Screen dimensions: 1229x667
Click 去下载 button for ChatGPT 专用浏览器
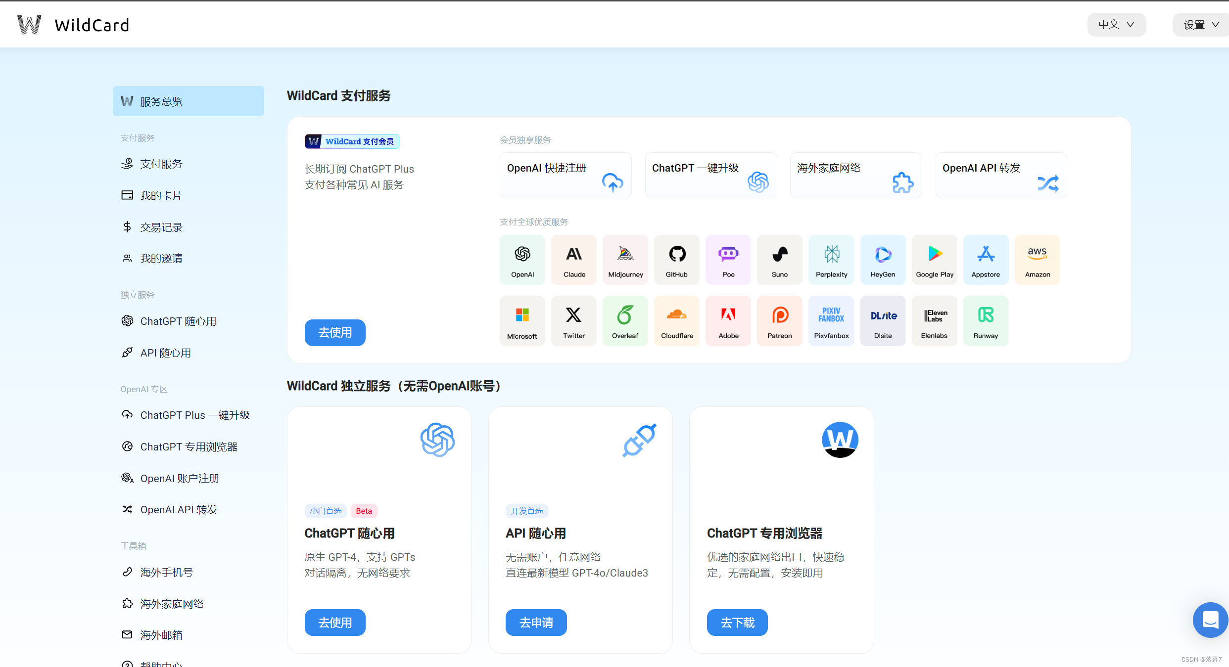pos(738,622)
